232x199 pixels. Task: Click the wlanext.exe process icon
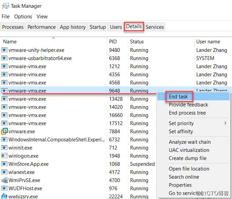click(x=4, y=172)
